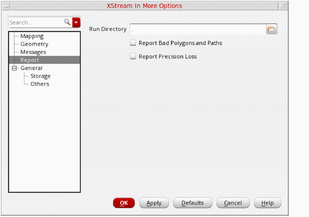Collapse the General tree node
Screen dimensions: 309x217
(x=14, y=68)
